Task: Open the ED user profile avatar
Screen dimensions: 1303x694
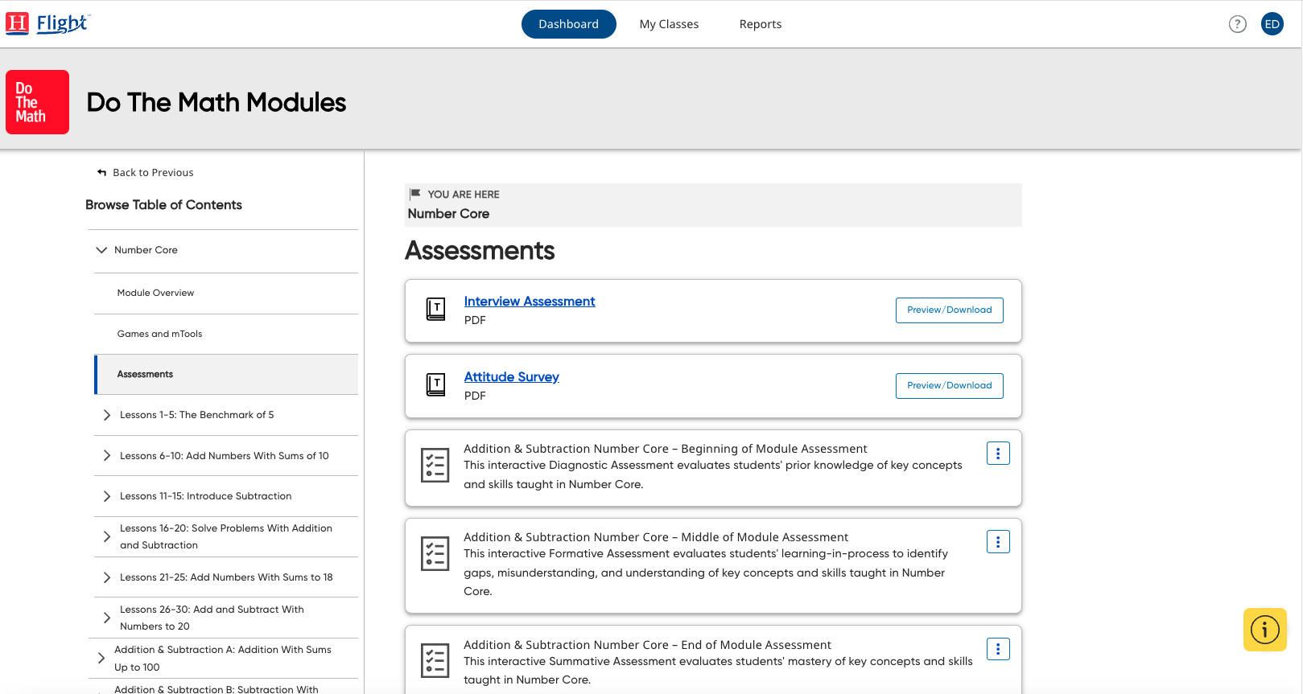Action: coord(1272,24)
